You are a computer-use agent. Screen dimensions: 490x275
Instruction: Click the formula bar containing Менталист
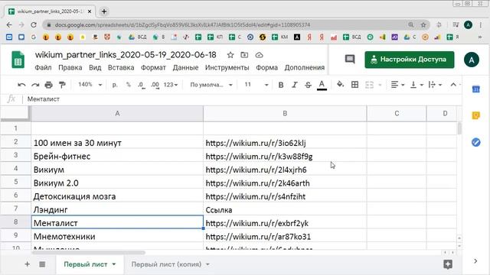[x=243, y=99]
